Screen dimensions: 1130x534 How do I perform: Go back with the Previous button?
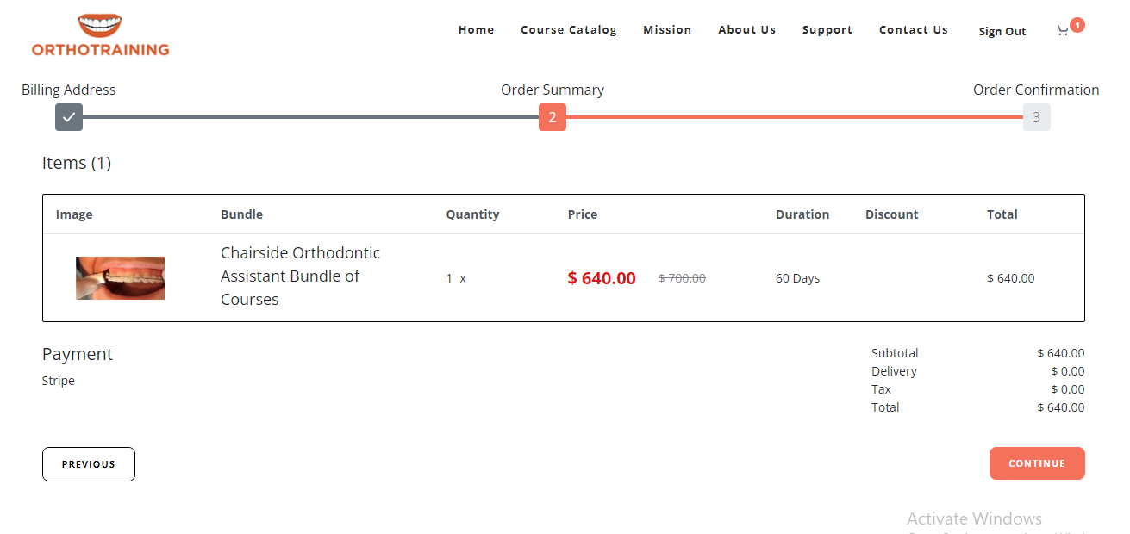(x=89, y=464)
